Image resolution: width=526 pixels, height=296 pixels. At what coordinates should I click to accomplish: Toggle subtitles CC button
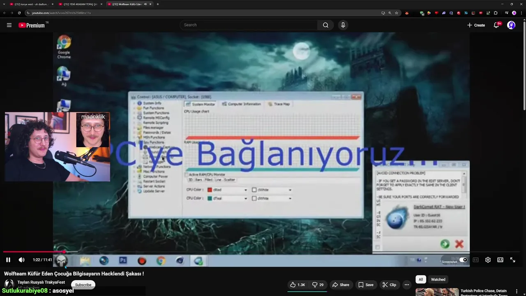(x=475, y=260)
